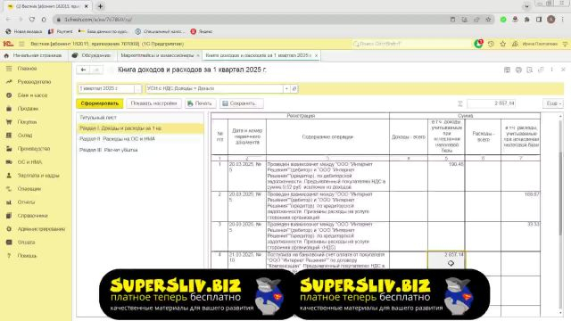Switch to the Начальная страница tab
571x321 pixels.
click(34, 55)
